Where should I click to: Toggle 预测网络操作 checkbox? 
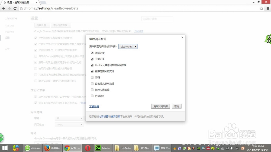36,50
